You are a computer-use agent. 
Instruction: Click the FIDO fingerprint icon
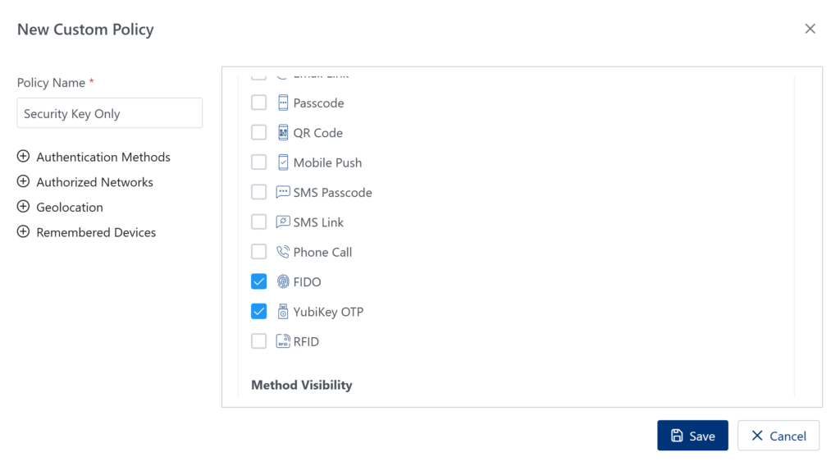point(283,281)
